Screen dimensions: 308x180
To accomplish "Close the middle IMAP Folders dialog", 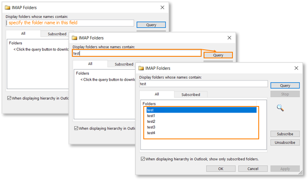I will [229, 37].
